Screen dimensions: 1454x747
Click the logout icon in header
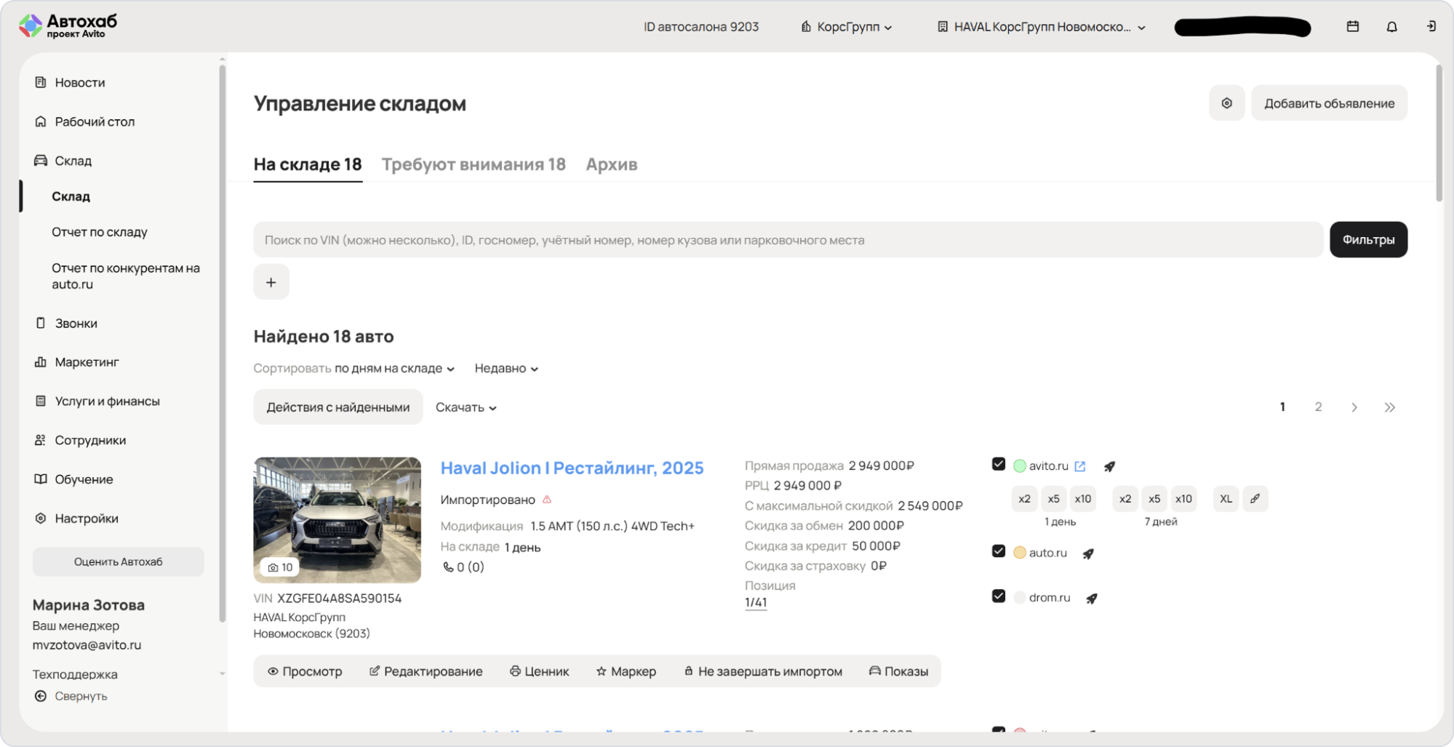tap(1431, 27)
